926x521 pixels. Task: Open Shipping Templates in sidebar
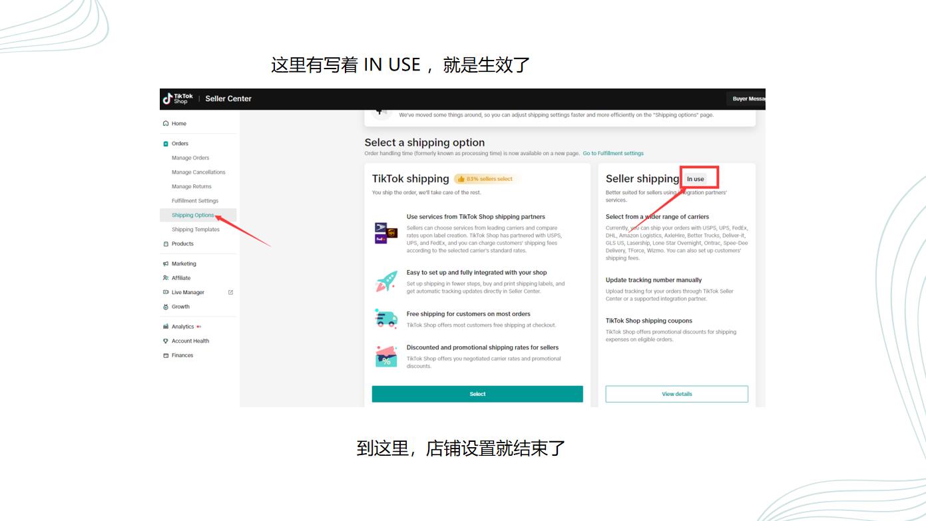(196, 230)
